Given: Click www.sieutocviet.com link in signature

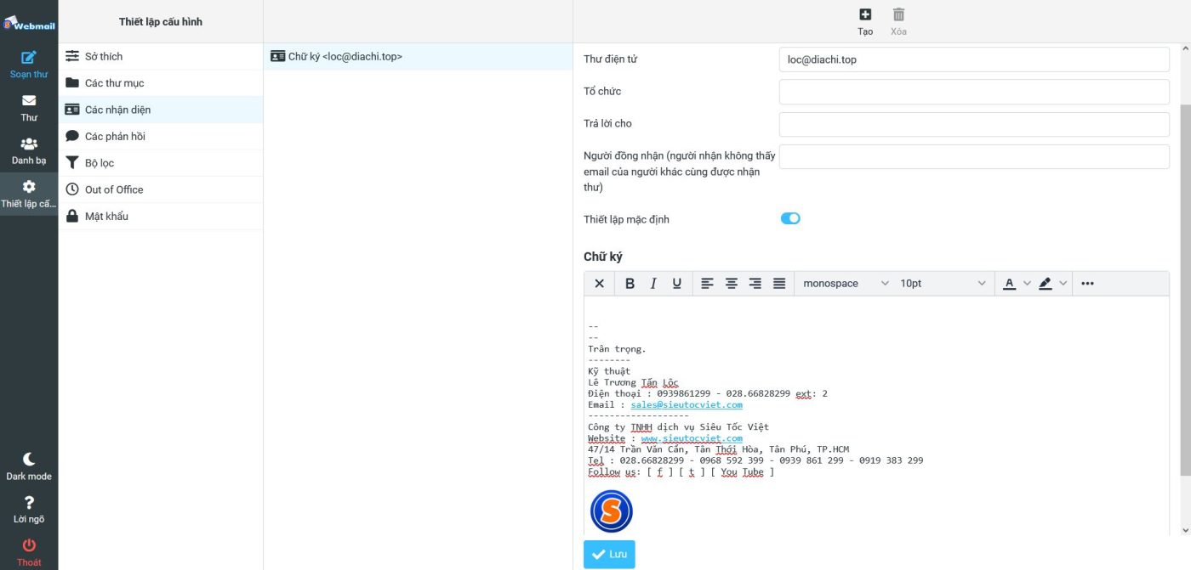Looking at the screenshot, I should [692, 438].
